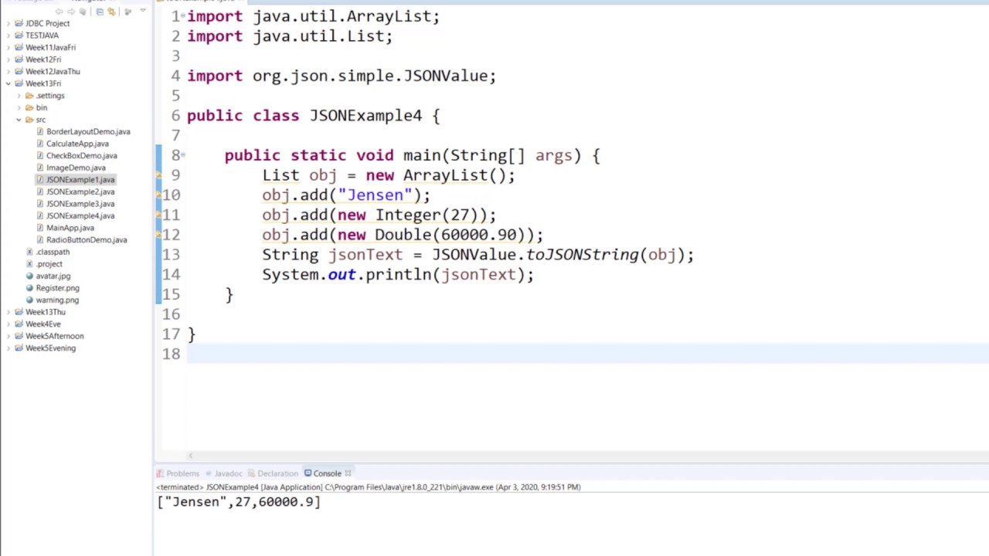Switch to the Javadoc tab
The image size is (989, 556).
tap(223, 473)
